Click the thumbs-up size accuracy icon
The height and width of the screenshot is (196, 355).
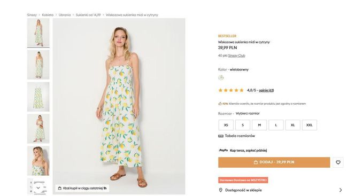pyautogui.click(x=220, y=104)
